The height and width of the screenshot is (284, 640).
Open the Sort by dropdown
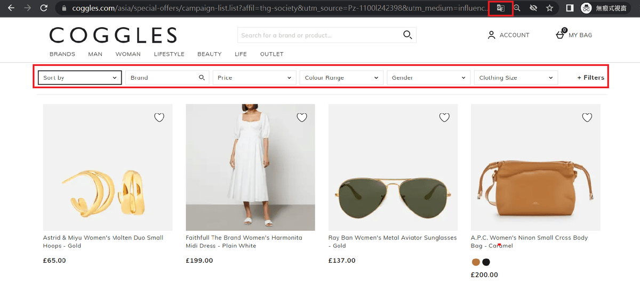click(x=80, y=78)
